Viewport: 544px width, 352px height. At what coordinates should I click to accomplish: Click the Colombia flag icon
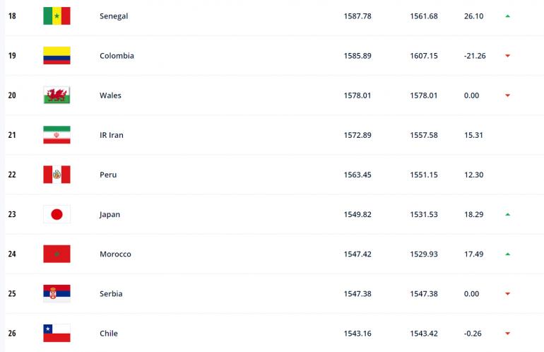click(x=57, y=56)
